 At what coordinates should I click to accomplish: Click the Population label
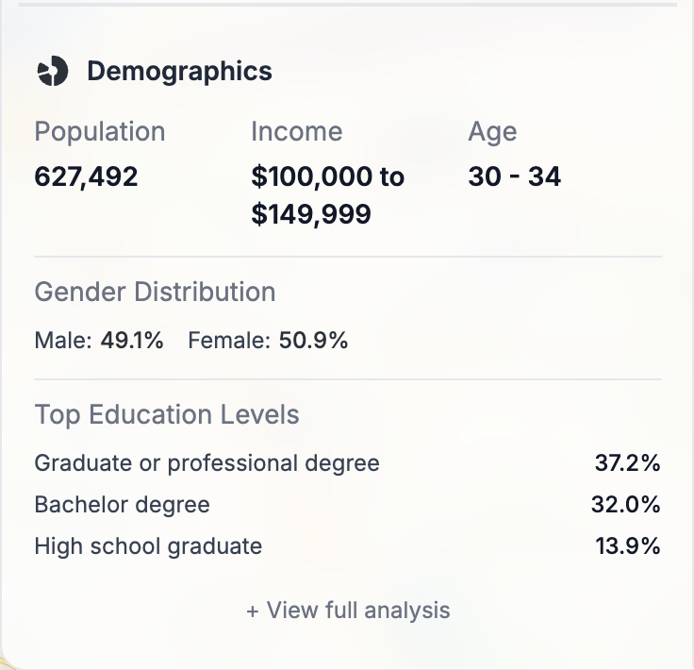(99, 132)
